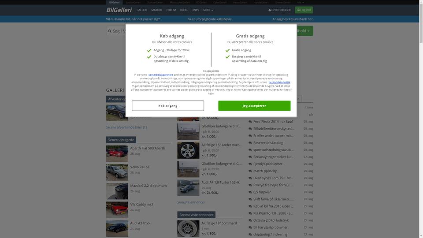Click chat icon beside 'Bil har startproblemer'
The height and width of the screenshot is (238, 423).
coord(250,227)
